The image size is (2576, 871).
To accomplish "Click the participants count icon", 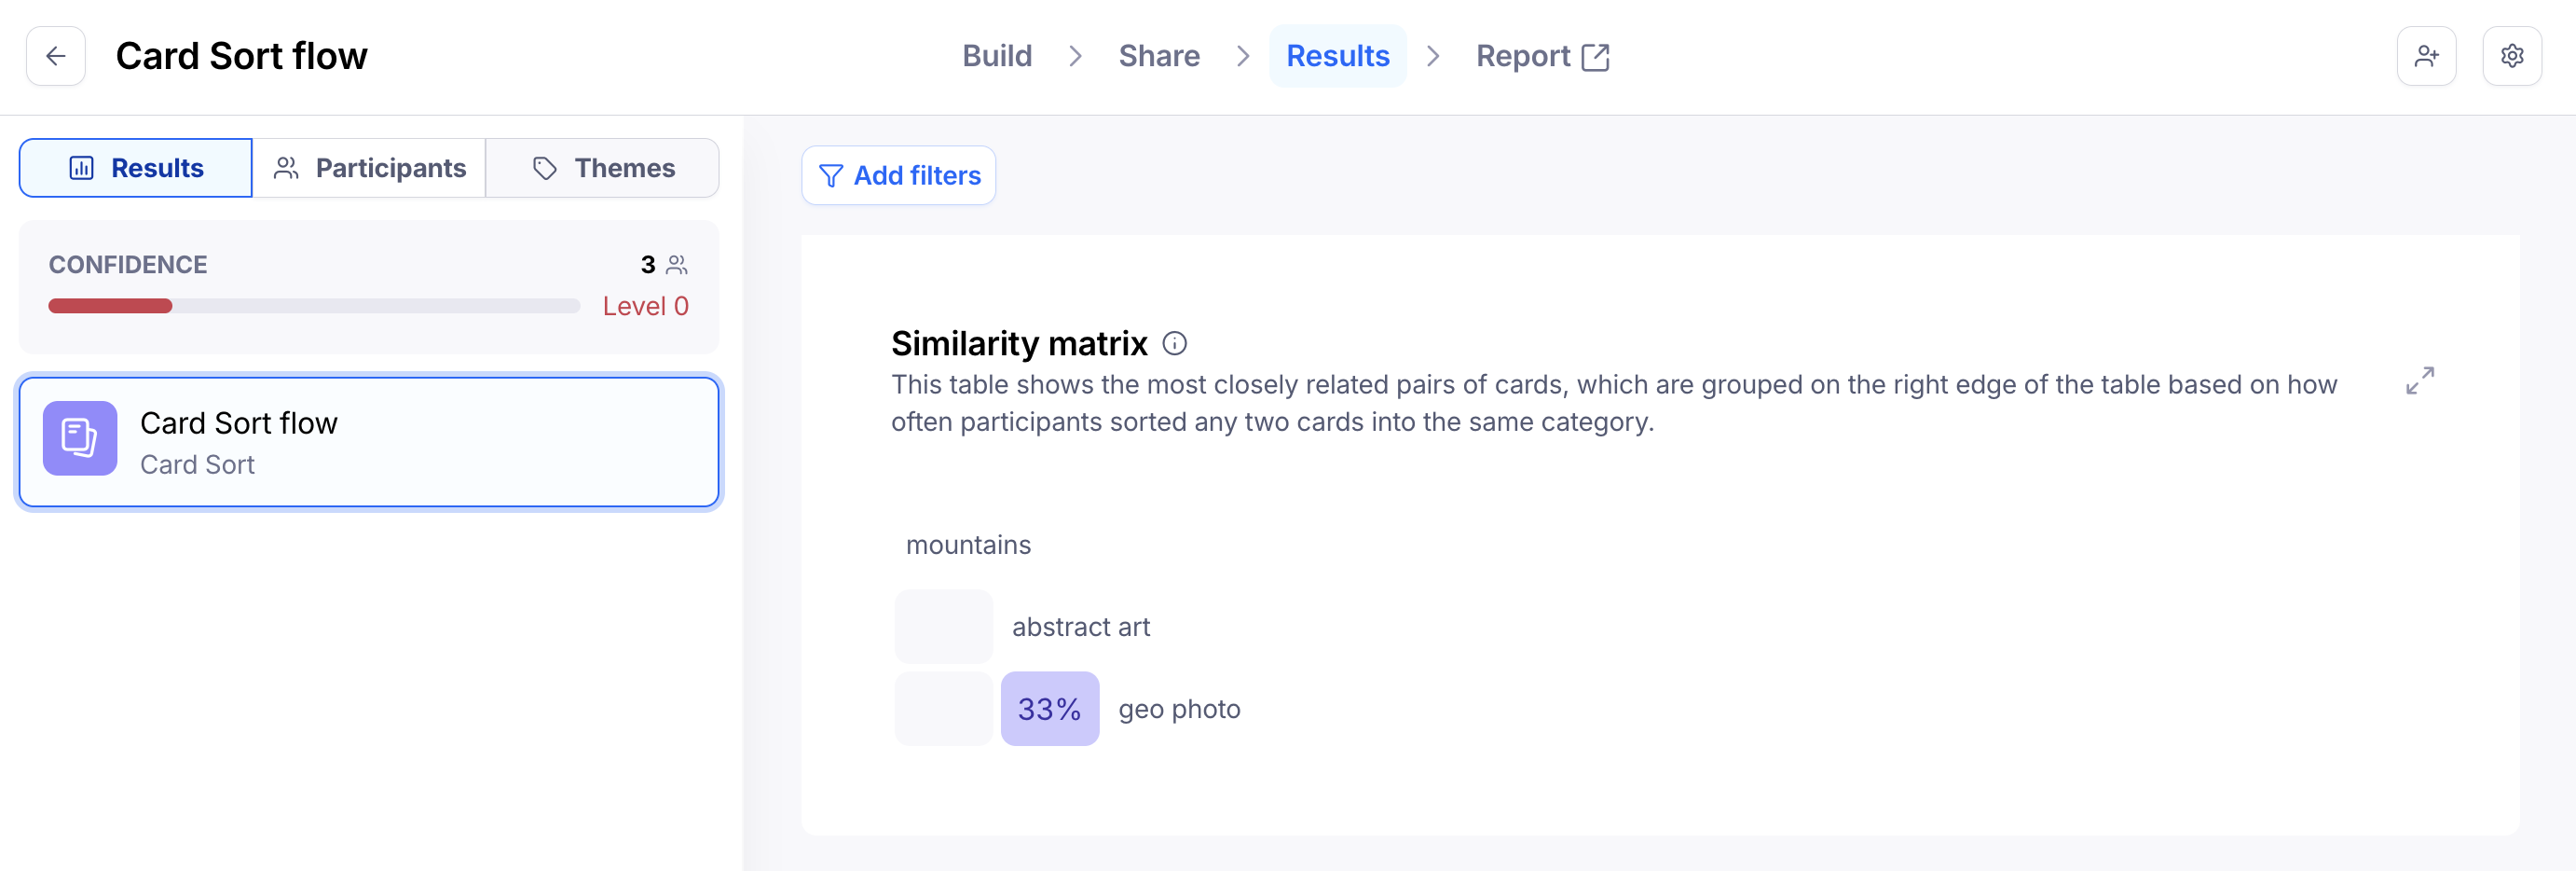I will [677, 264].
